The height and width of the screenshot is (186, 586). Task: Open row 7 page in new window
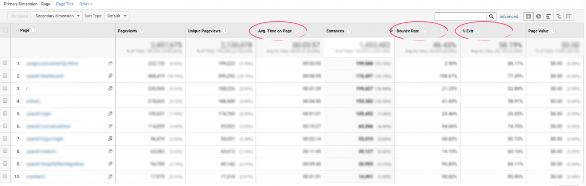(x=110, y=138)
